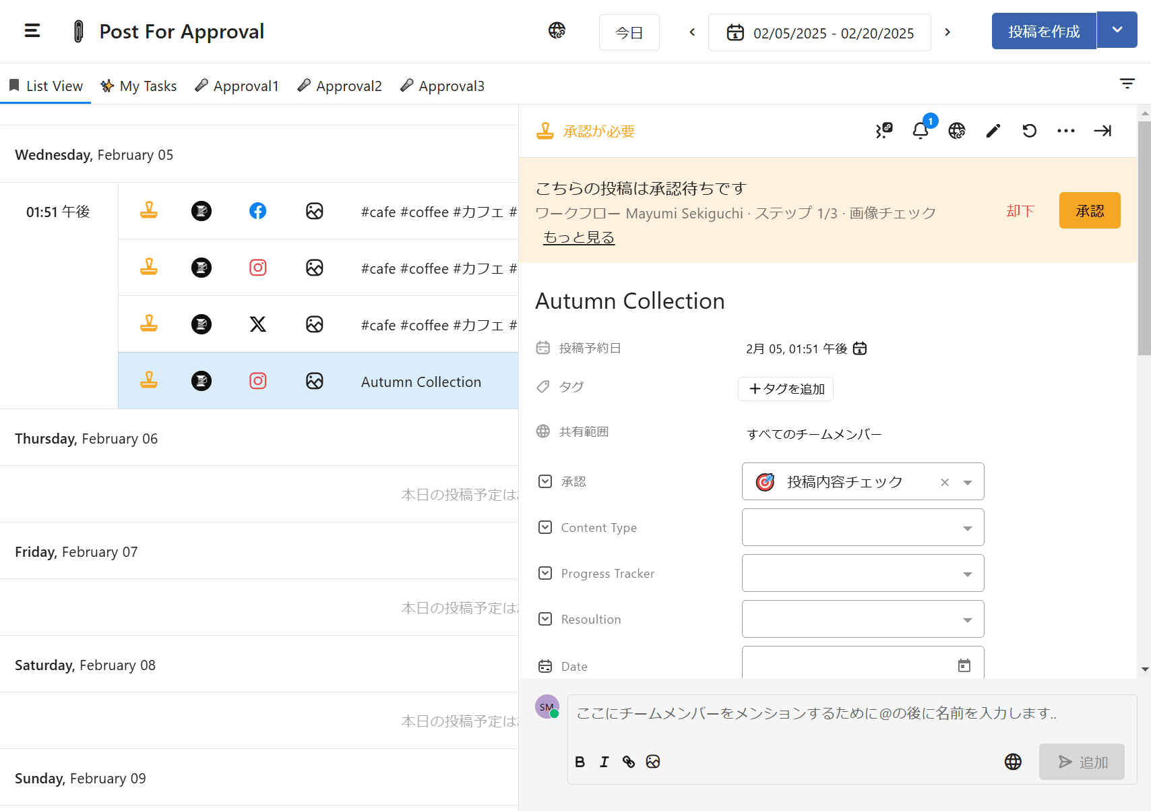This screenshot has height=811, width=1151.
Task: Click the もっと見る link
Action: 579,237
